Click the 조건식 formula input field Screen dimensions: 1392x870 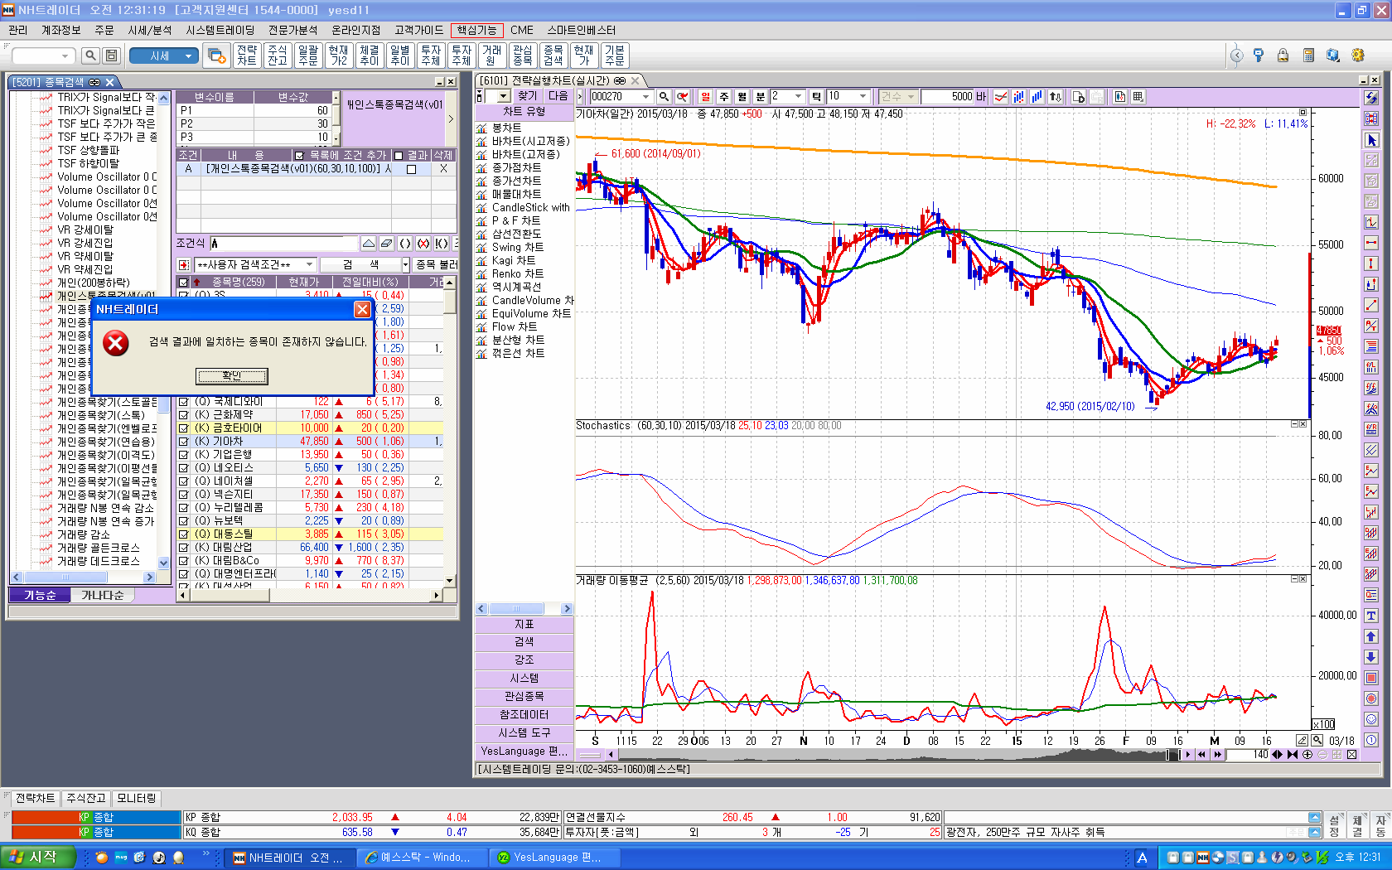pos(283,244)
